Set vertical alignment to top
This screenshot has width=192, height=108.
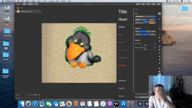[x=138, y=35]
